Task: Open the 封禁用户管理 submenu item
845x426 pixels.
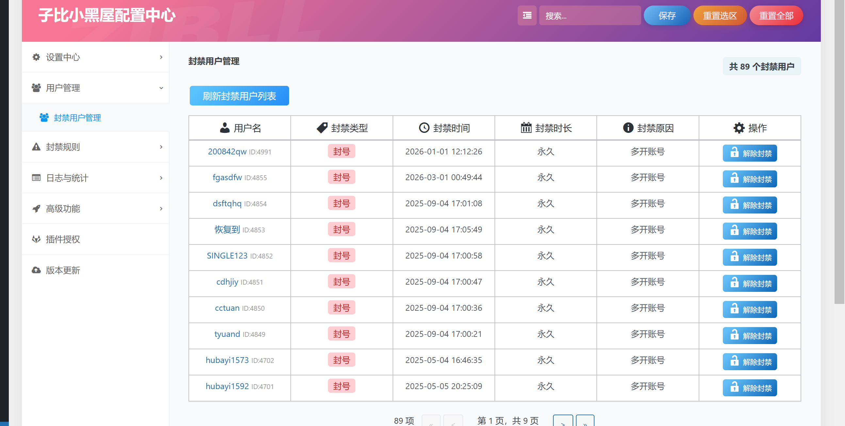Action: pos(77,118)
